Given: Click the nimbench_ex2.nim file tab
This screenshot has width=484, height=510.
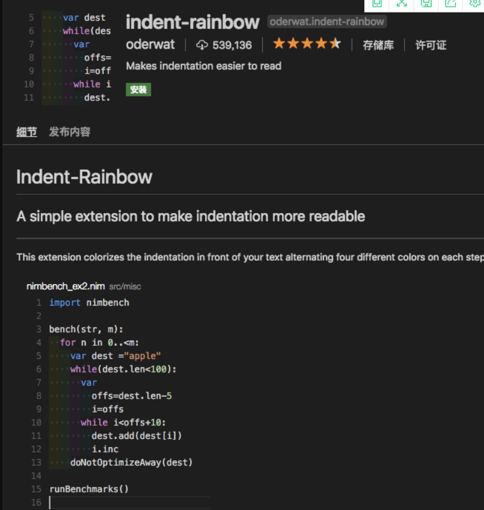Looking at the screenshot, I should 66,286.
